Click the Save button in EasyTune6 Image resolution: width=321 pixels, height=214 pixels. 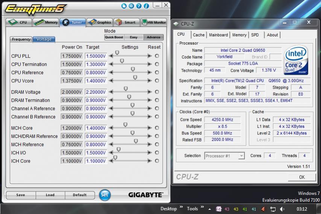click(x=21, y=195)
